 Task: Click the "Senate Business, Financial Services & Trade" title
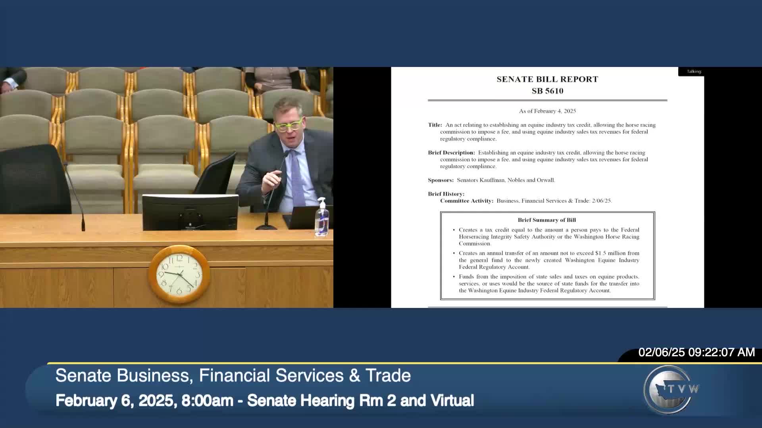(x=233, y=376)
